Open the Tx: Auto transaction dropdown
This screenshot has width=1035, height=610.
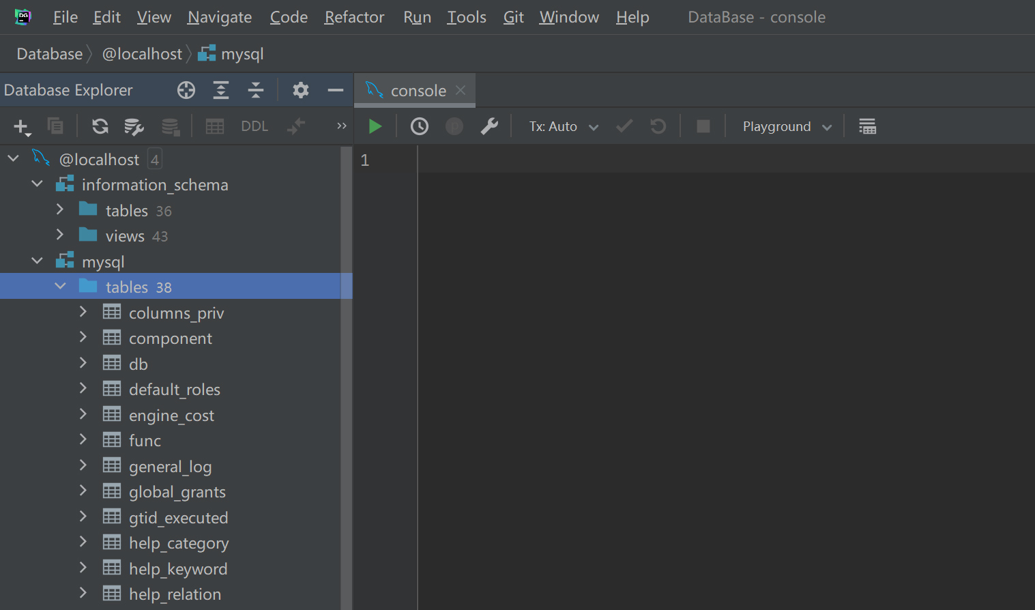[x=564, y=126]
